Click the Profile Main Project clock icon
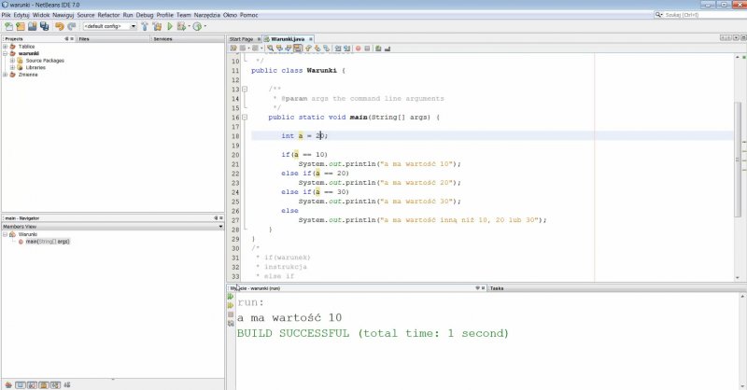 (197, 26)
